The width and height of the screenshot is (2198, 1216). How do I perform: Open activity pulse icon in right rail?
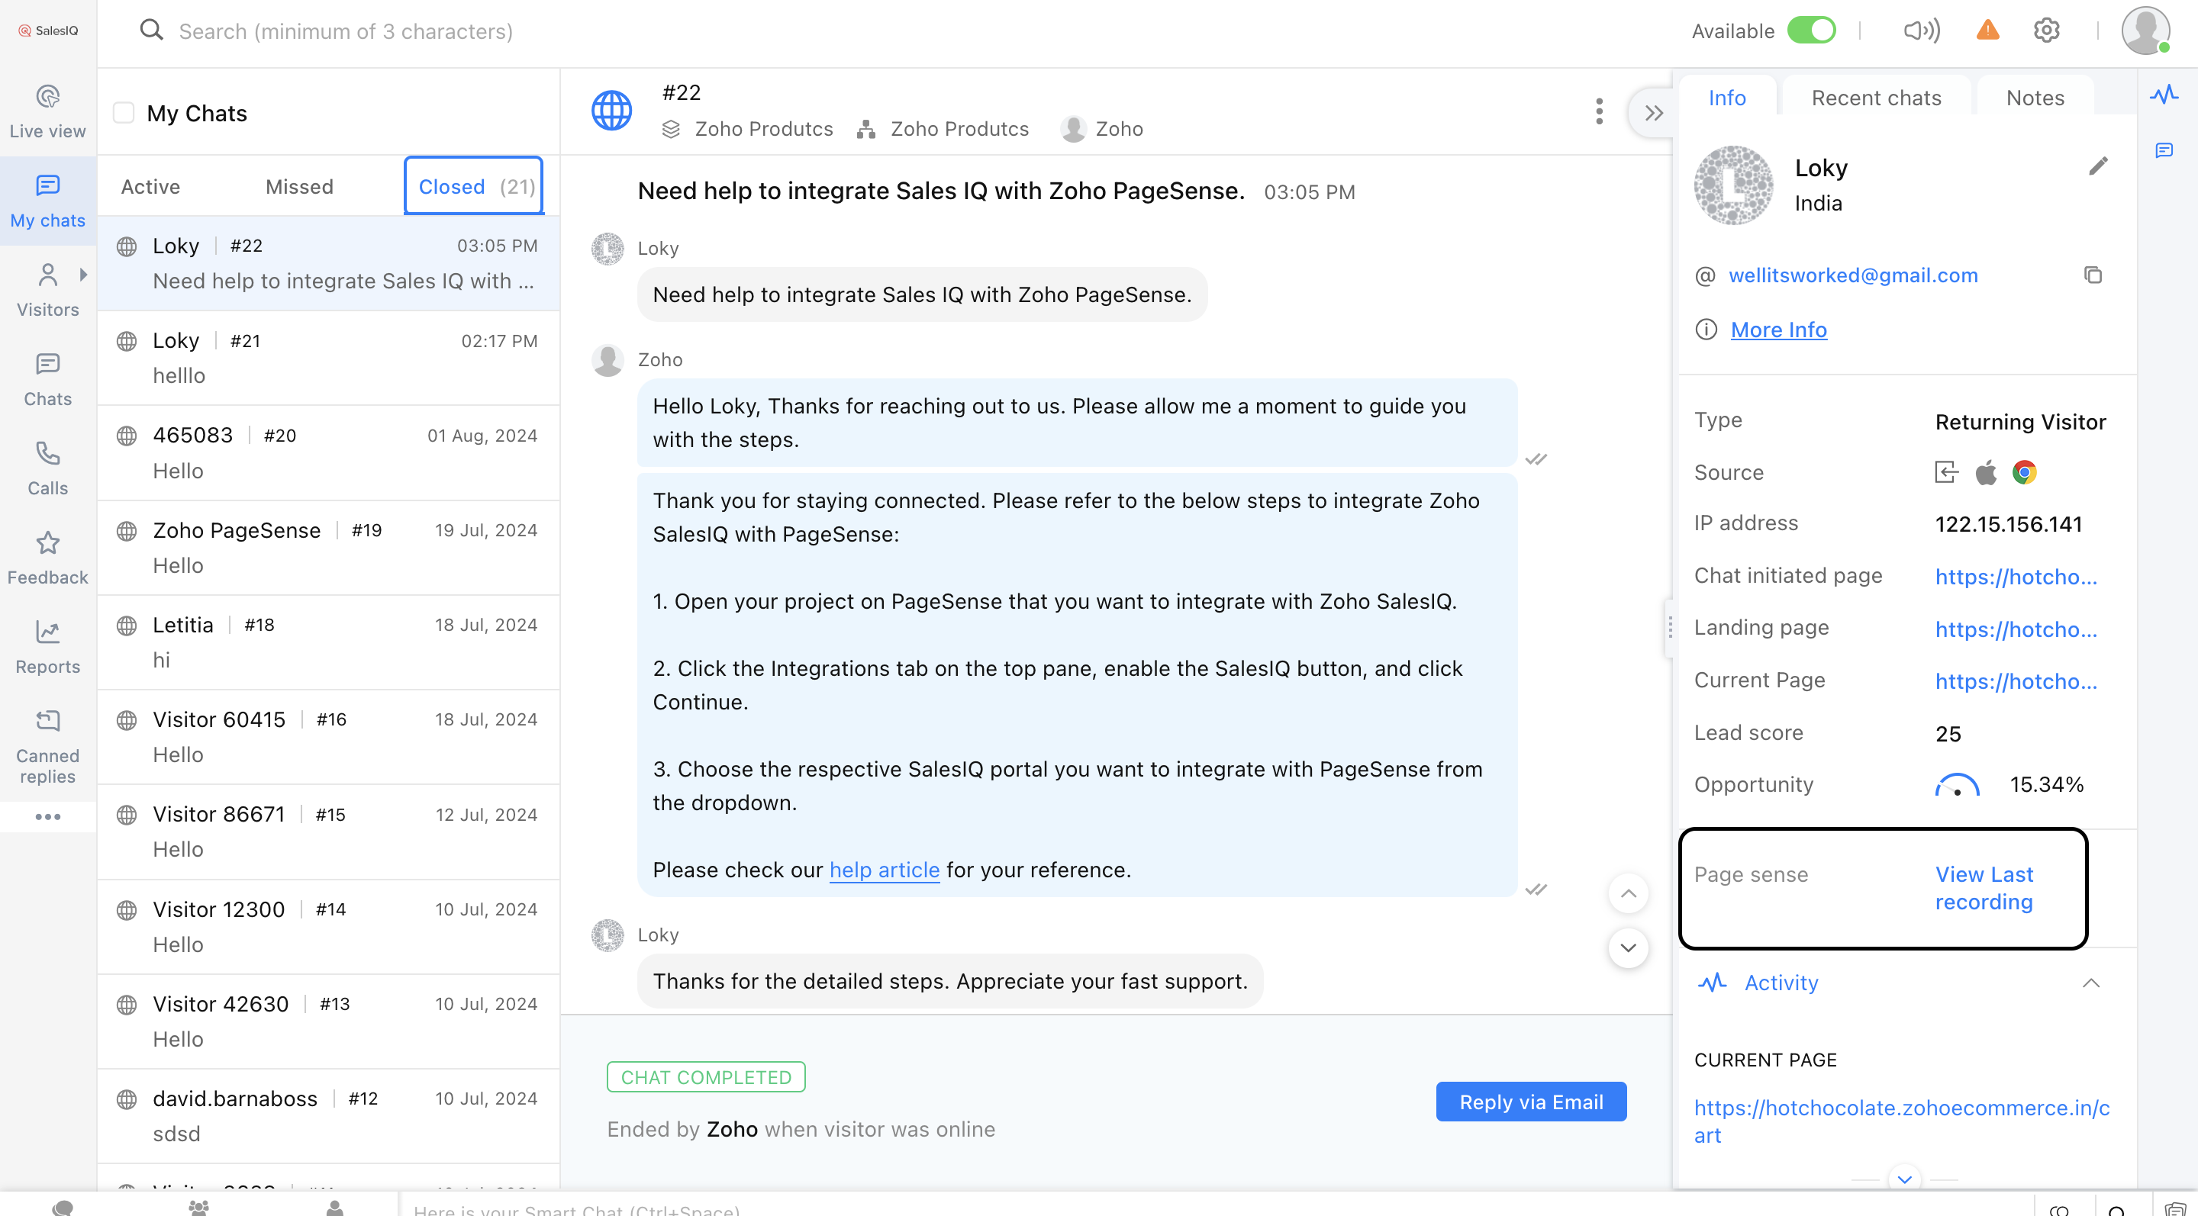pos(2164,94)
